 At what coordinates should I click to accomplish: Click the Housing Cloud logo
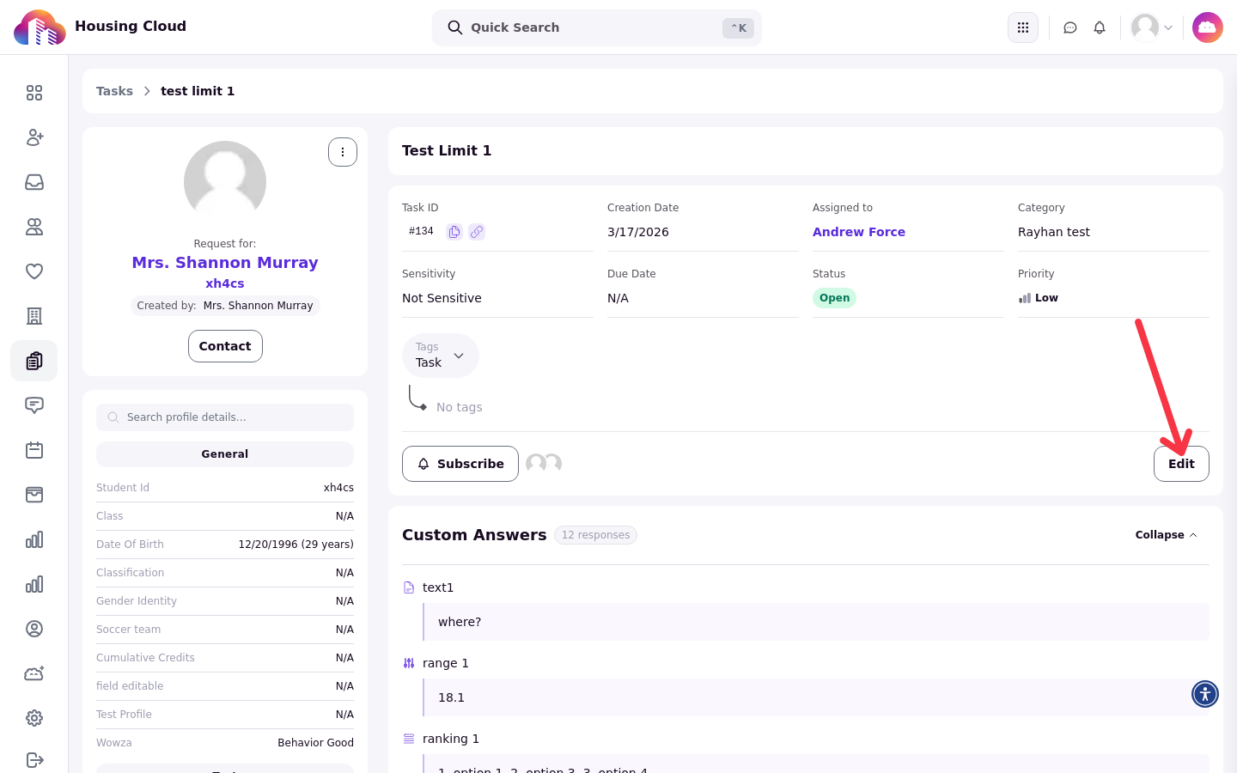pyautogui.click(x=40, y=27)
